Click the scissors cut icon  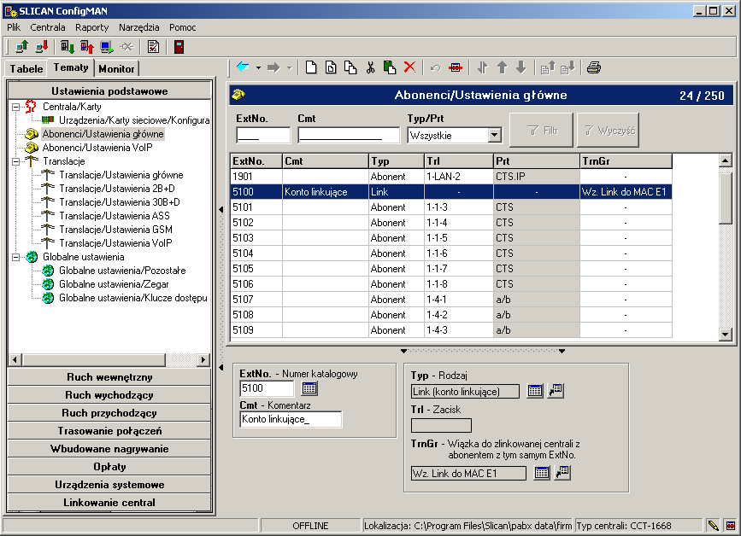click(x=371, y=67)
